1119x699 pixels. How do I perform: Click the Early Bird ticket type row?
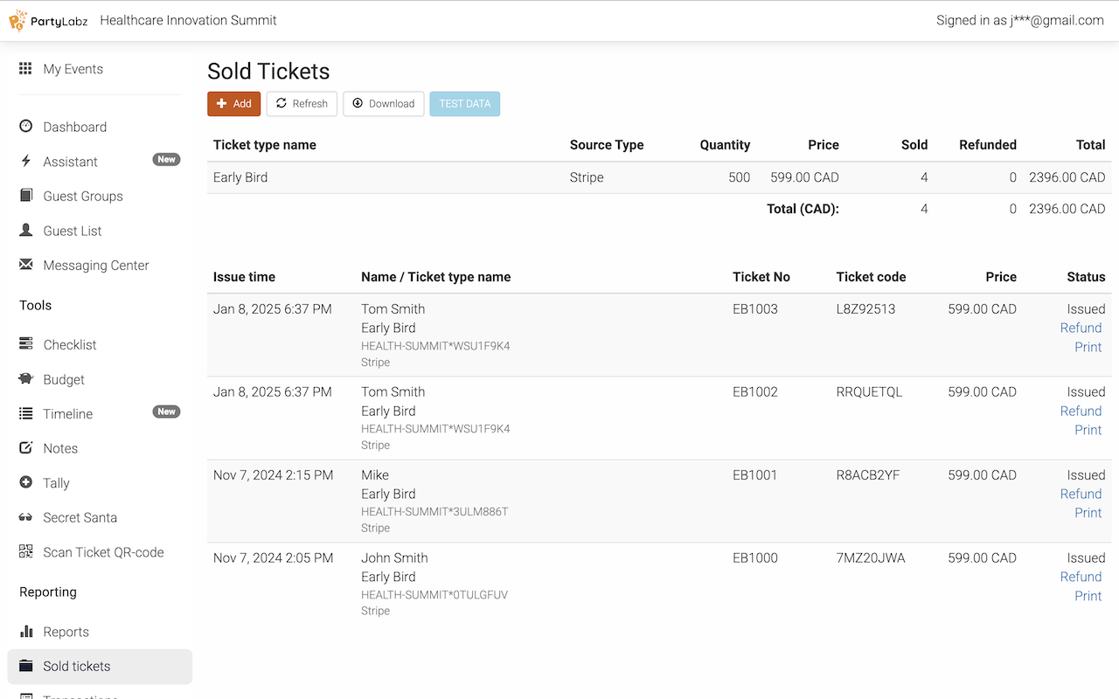coord(240,177)
